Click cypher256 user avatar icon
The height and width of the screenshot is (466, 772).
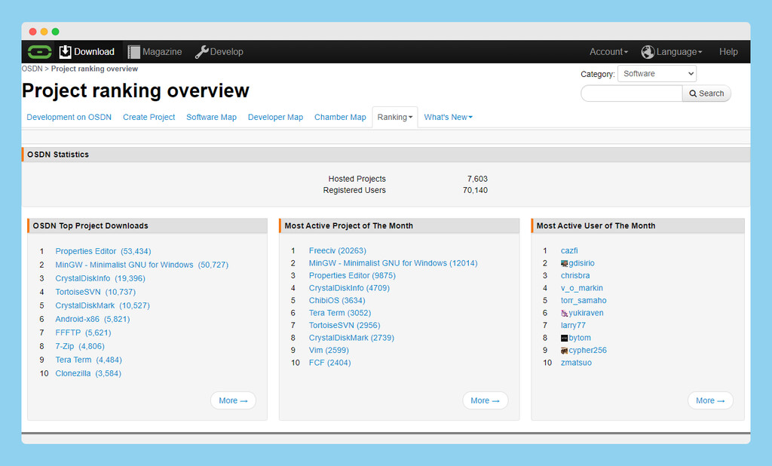tap(565, 351)
